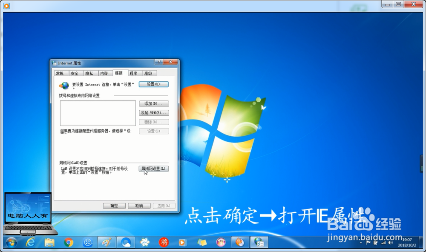Open the blue film-reel app in taskbar
This screenshot has height=252, width=426.
(x=88, y=242)
